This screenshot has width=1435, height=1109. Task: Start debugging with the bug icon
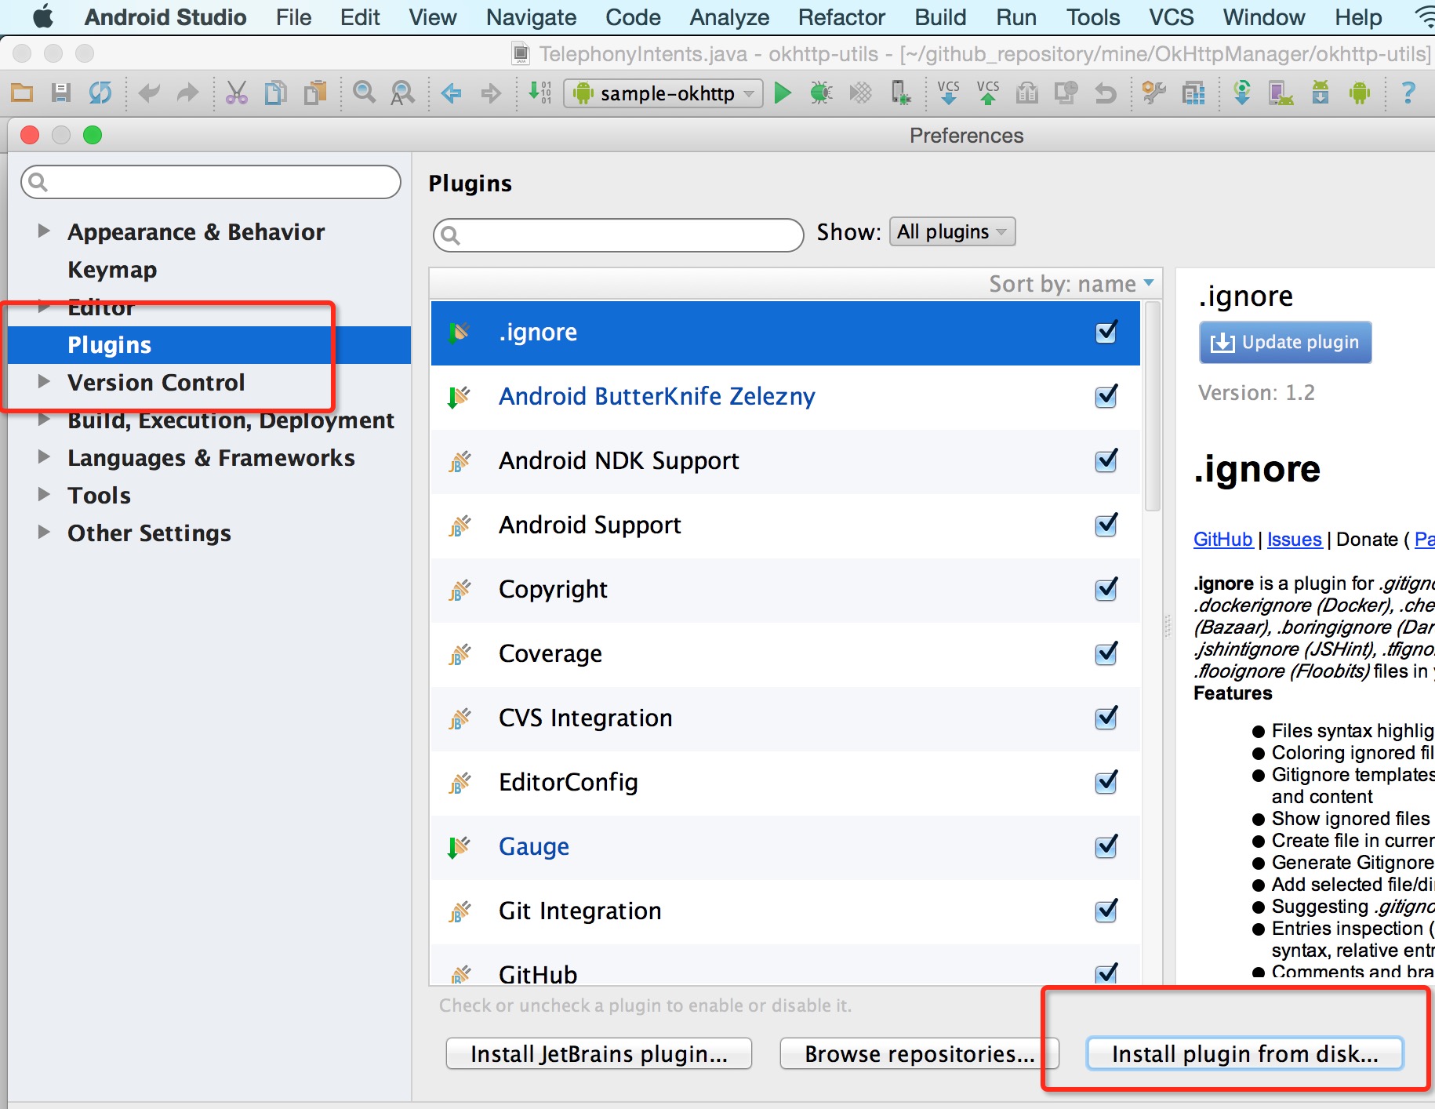click(x=821, y=93)
